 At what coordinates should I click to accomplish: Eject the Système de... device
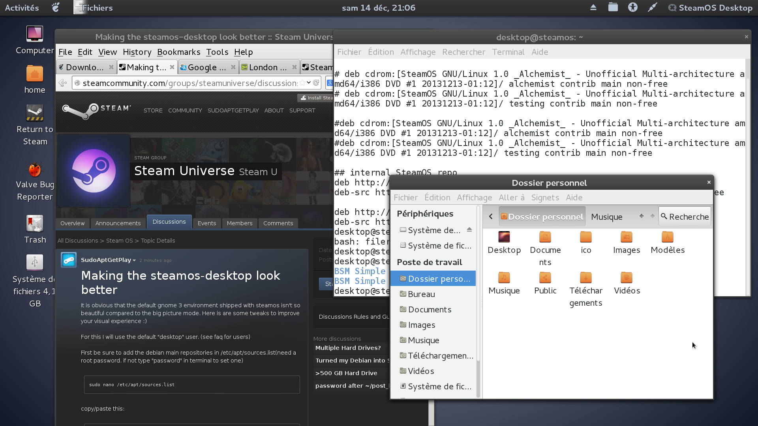point(469,230)
